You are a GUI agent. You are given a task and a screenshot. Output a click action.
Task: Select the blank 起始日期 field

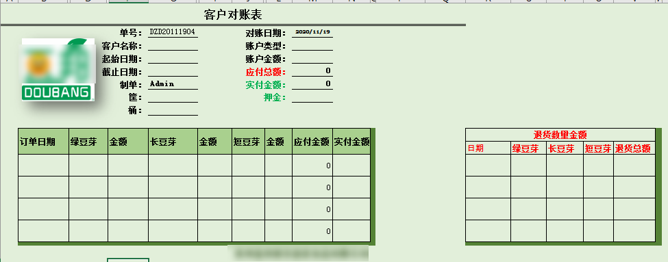[x=173, y=59]
